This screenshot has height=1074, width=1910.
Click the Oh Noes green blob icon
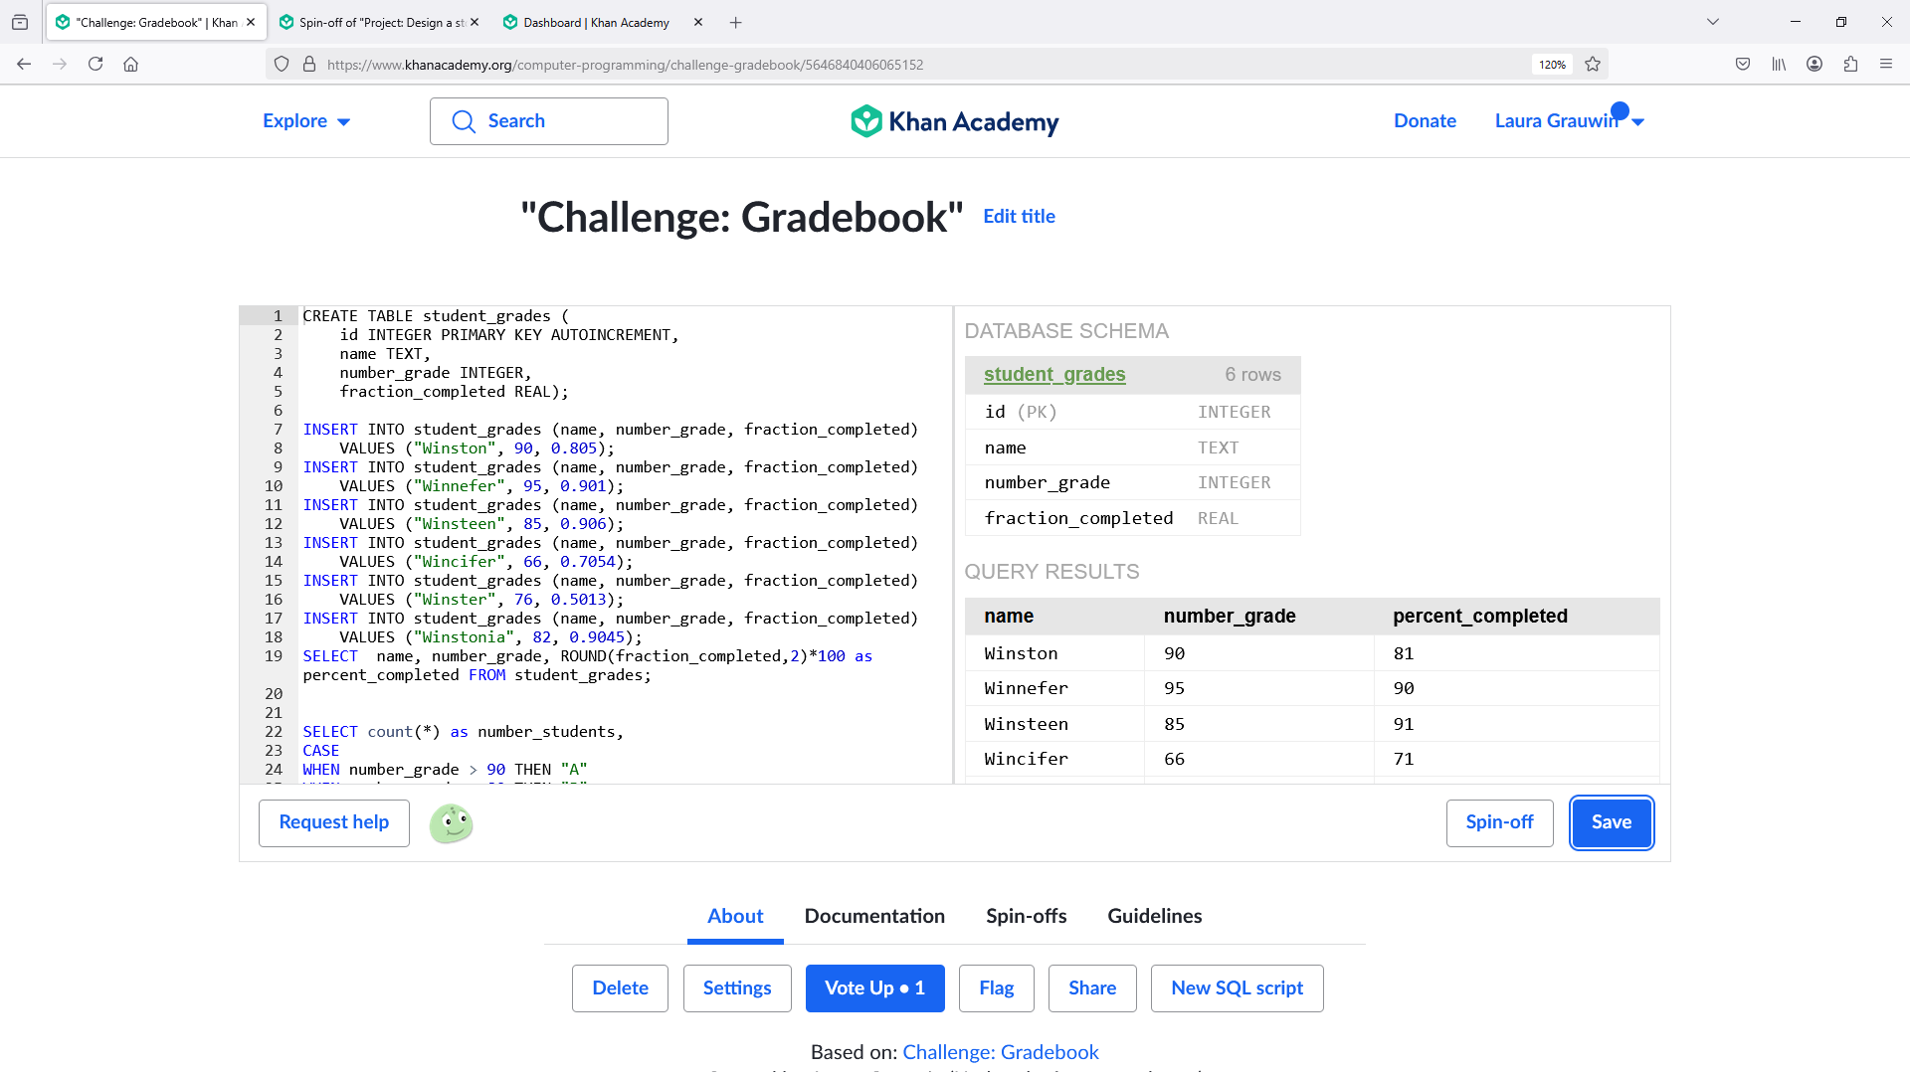[451, 823]
